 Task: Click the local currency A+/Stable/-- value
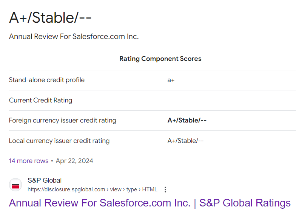click(x=185, y=141)
